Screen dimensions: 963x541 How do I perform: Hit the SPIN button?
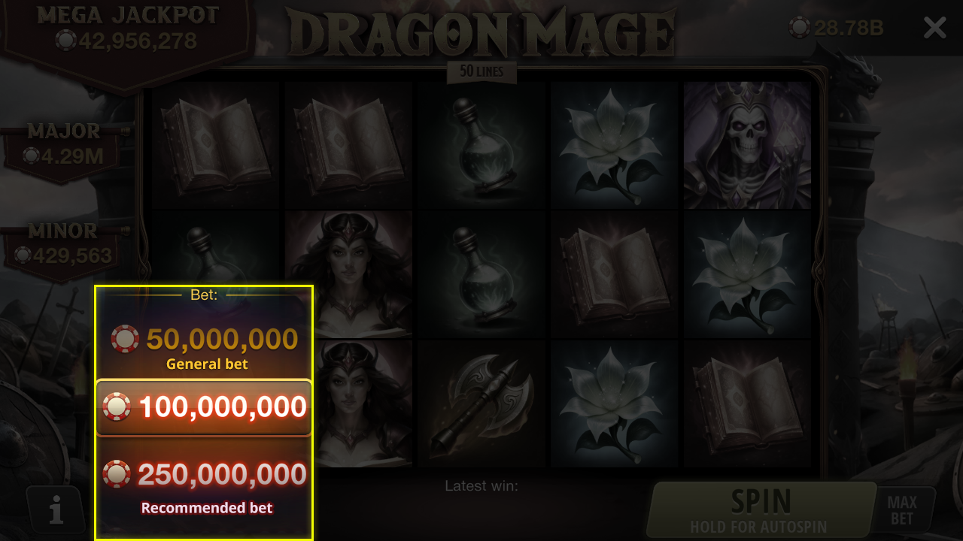coord(761,510)
